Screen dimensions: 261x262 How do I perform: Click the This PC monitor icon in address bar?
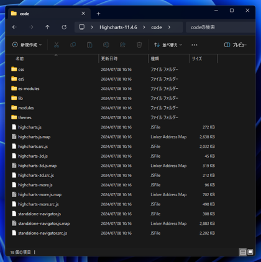point(82,27)
